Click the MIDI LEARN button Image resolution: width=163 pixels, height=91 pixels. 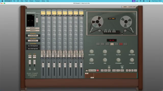point(133,7)
